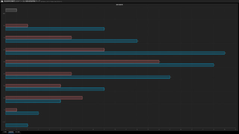239x134 pixels.
Task: Click the chart title at top center
Action: 119,5
